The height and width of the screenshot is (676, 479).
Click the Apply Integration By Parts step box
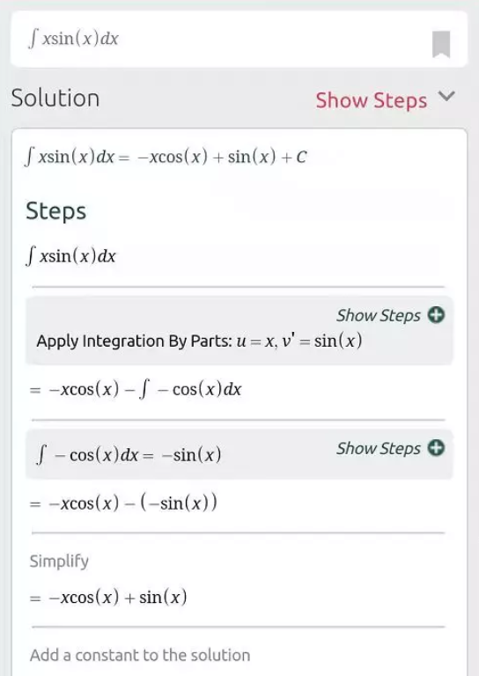tap(239, 330)
